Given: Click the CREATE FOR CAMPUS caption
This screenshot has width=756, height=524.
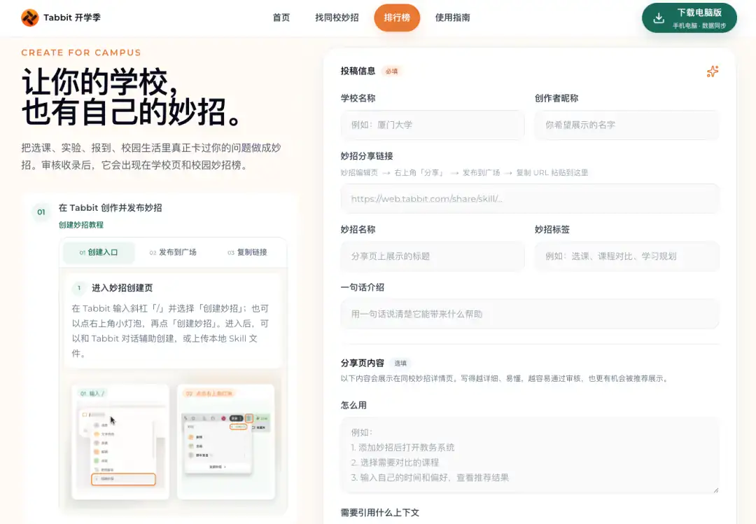Looking at the screenshot, I should pyautogui.click(x=81, y=53).
